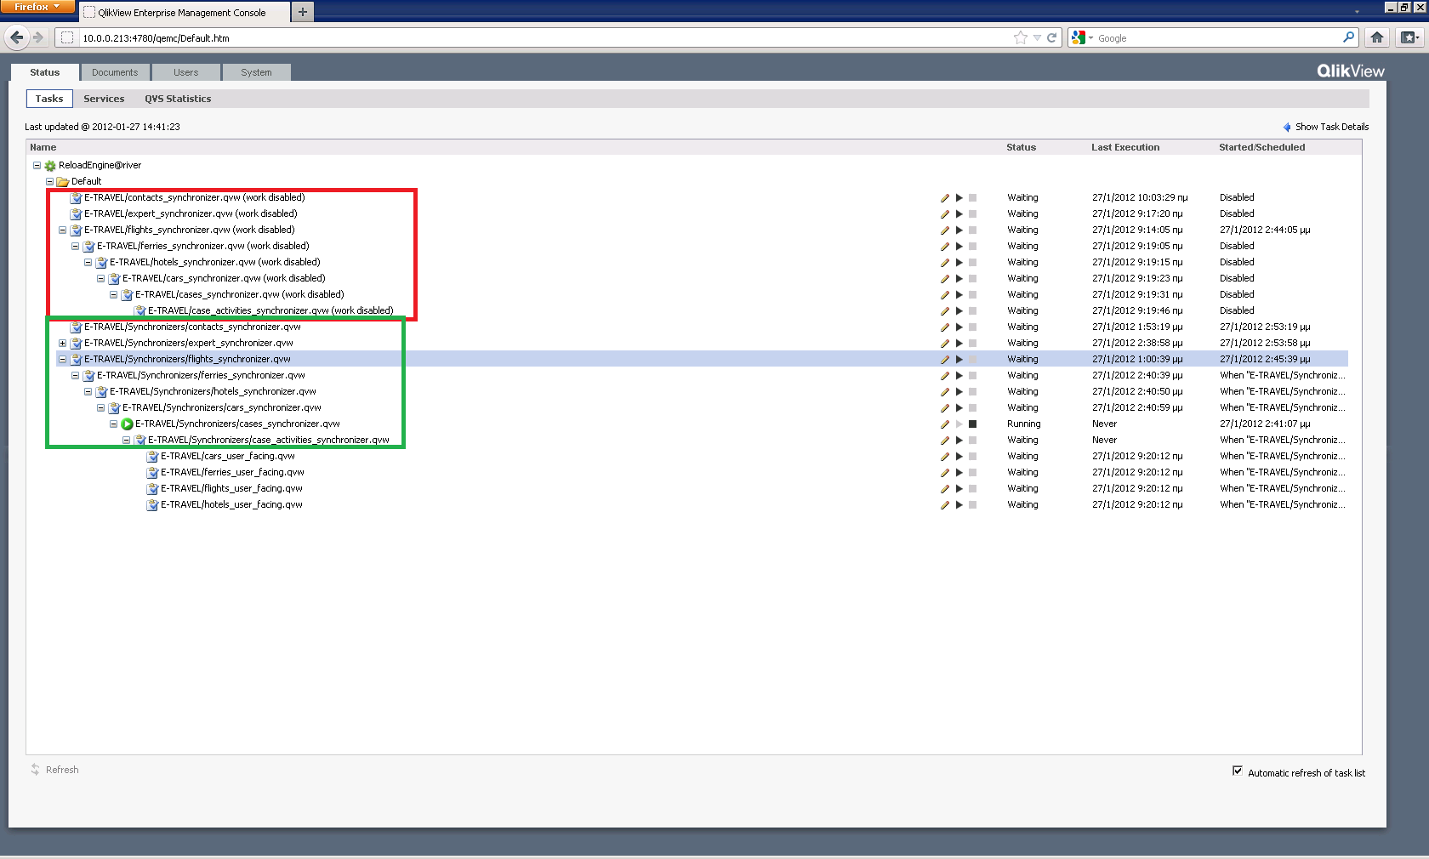Collapse Synchronizers/case_activities_synchronizer.qvw node
This screenshot has width=1429, height=859.
click(126, 441)
